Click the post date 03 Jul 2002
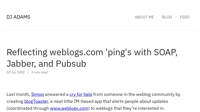Image resolution: width=200 pixels, height=112 pixels. pyautogui.click(x=15, y=72)
